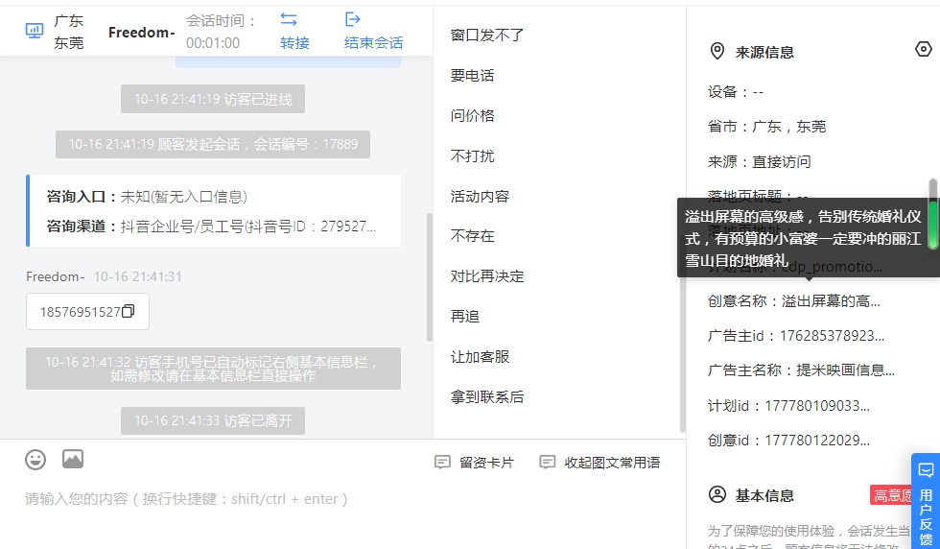Click the monitor device icon beside 广东

[35, 31]
